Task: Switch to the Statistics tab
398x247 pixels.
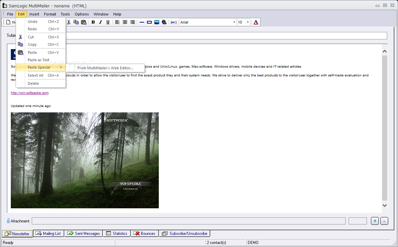Action: (117, 234)
